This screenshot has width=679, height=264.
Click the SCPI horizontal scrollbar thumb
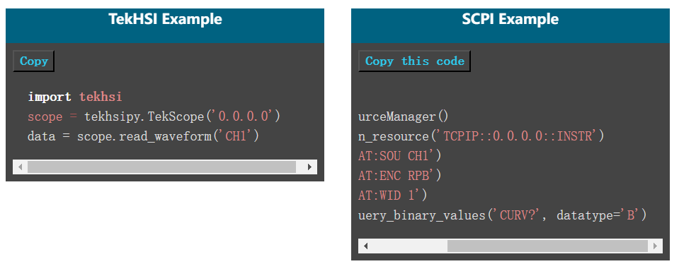point(547,246)
